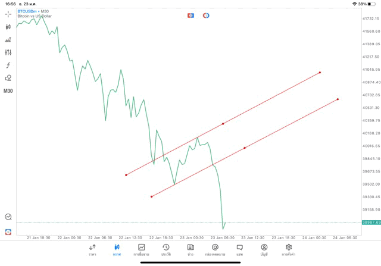
Task: Open chart settings sliders icon
Action: click(8, 52)
